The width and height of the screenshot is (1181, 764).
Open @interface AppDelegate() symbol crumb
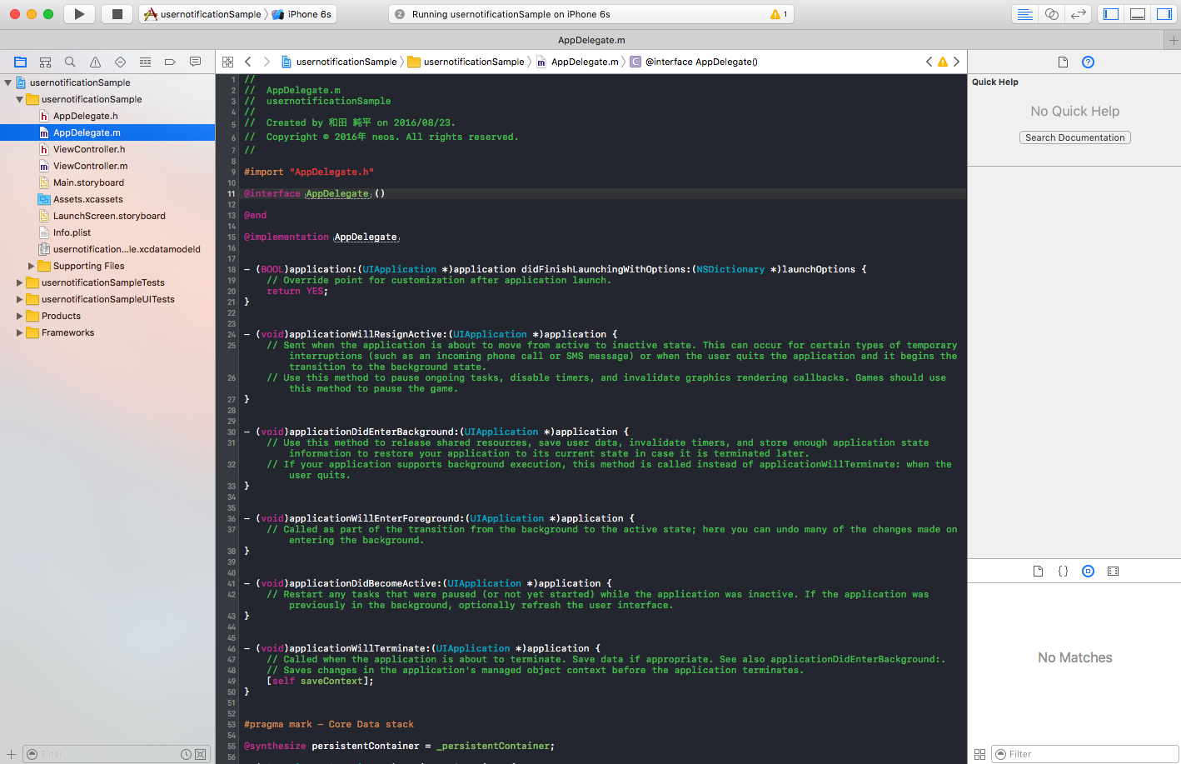694,62
